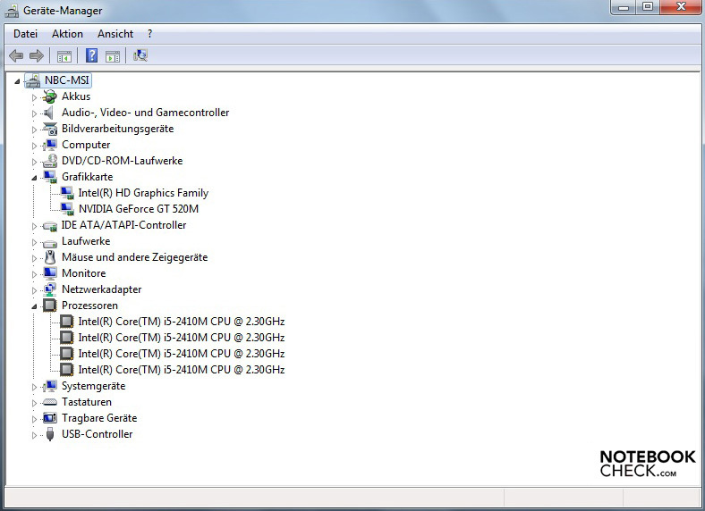Open the Help question-mark toolbar icon
The height and width of the screenshot is (511, 705).
click(x=92, y=55)
